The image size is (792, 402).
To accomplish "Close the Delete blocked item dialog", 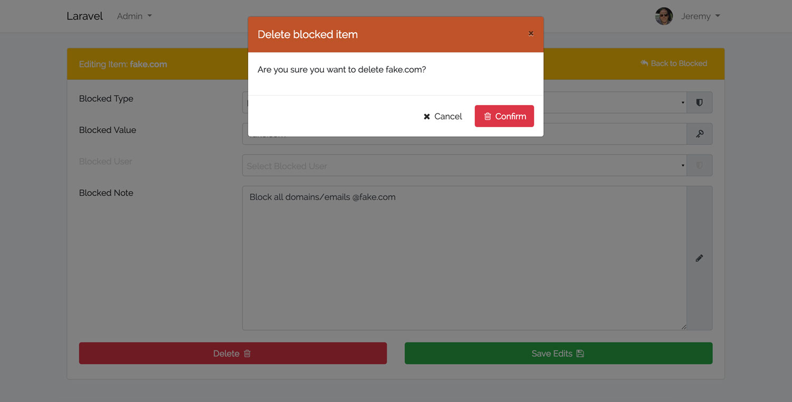I will (531, 34).
